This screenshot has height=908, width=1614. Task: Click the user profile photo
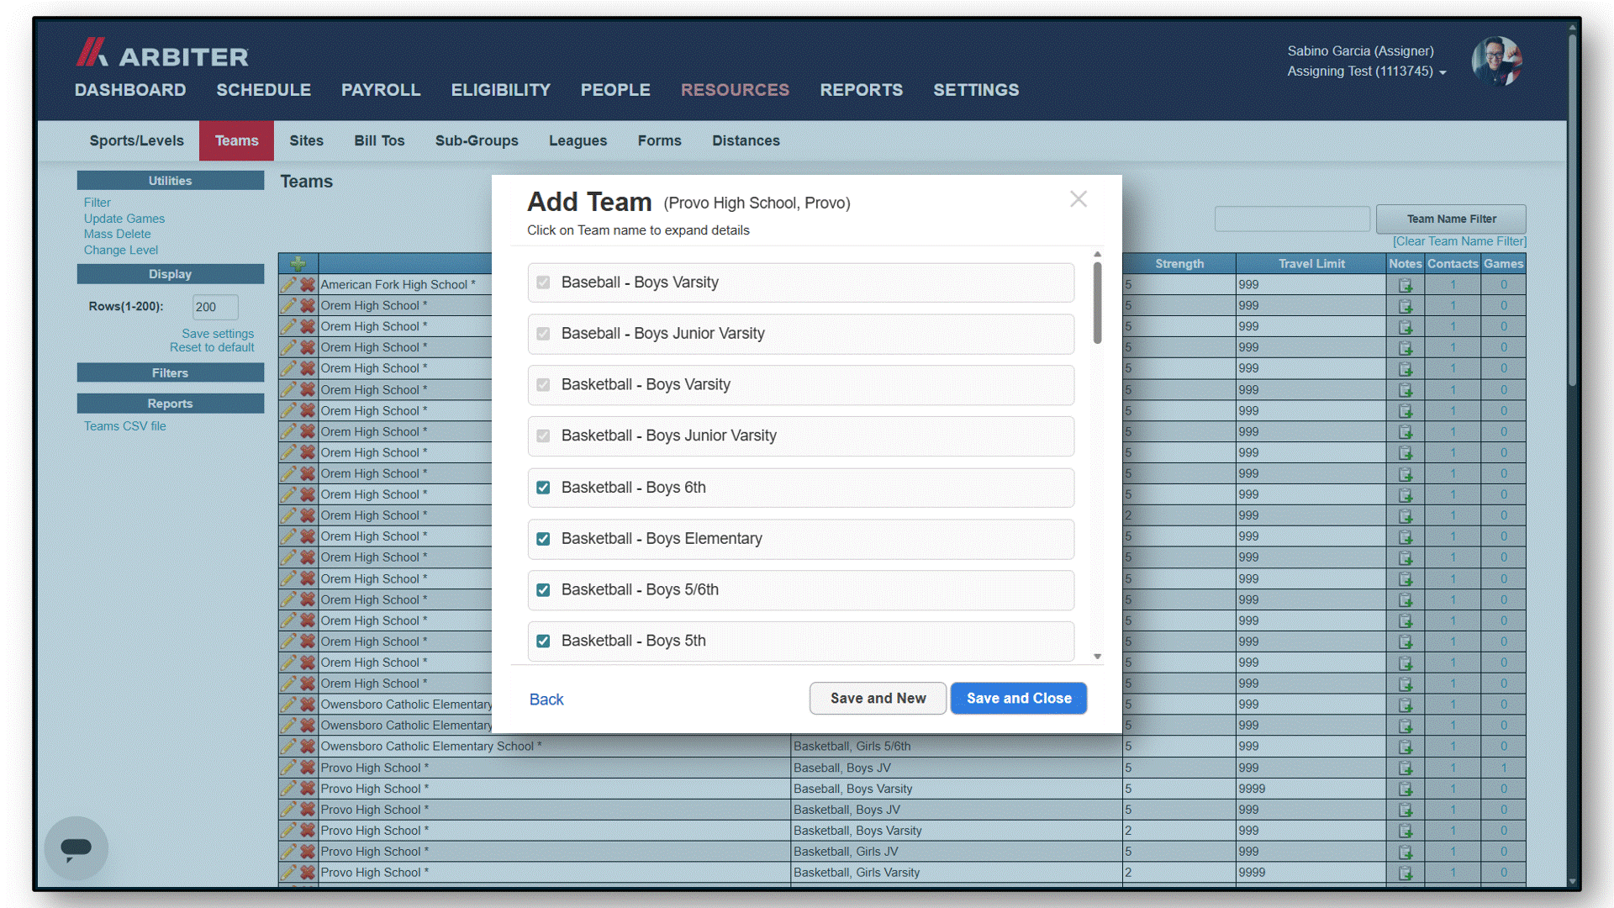[1497, 61]
